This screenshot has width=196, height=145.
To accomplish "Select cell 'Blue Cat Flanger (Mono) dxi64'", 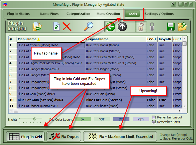I will (51, 69).
